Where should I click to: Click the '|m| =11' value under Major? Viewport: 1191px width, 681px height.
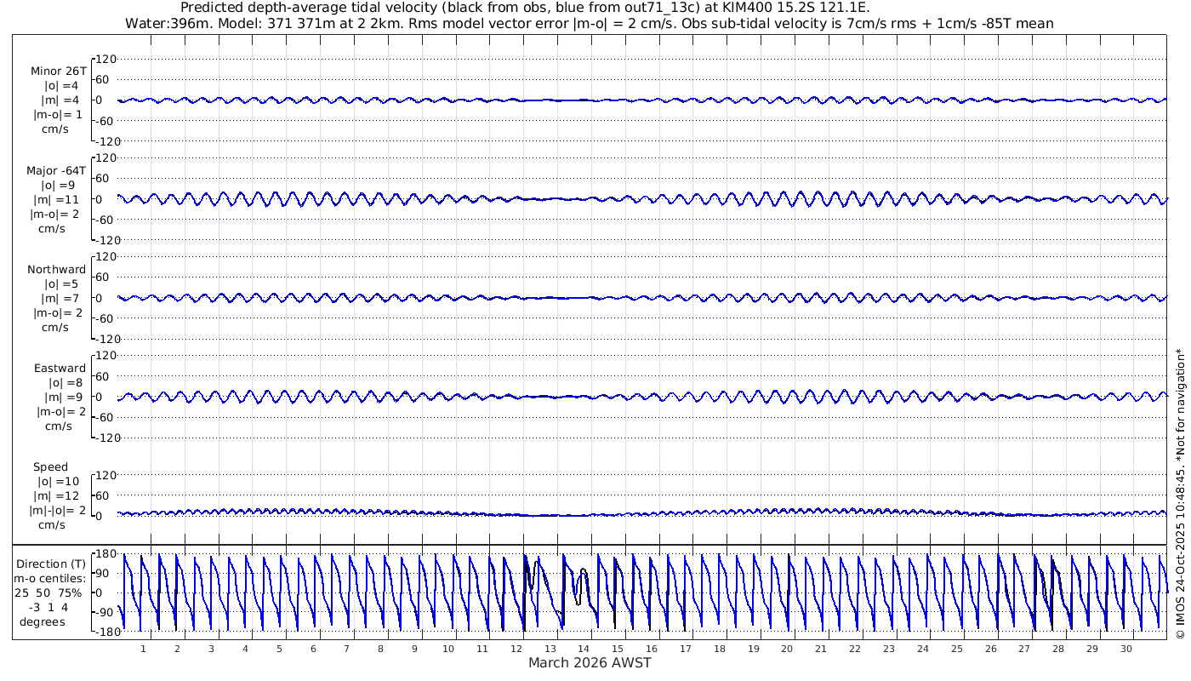[x=60, y=199]
